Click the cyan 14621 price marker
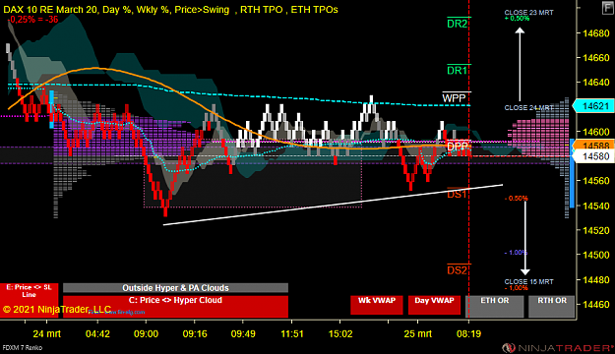Viewport: 615px width, 354px height. point(593,106)
